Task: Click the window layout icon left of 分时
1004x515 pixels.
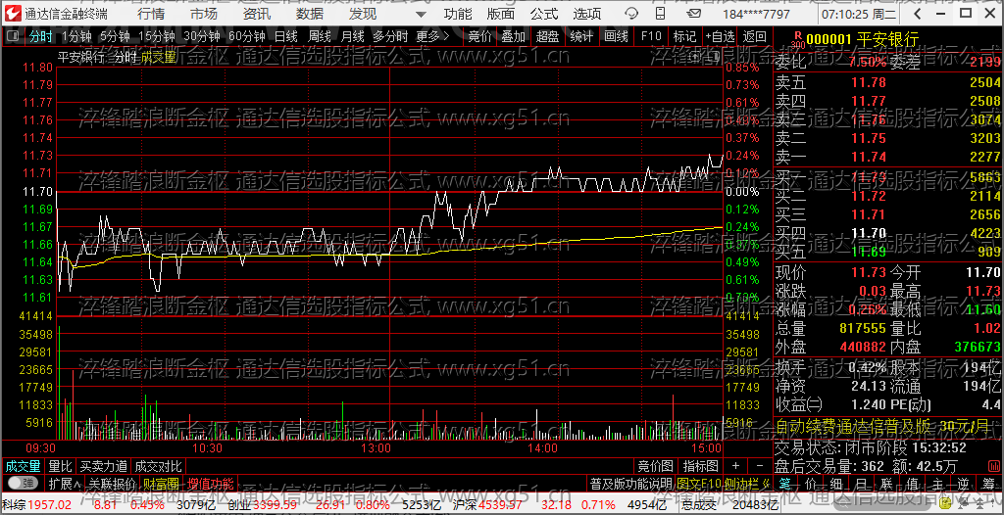Action: [x=12, y=36]
